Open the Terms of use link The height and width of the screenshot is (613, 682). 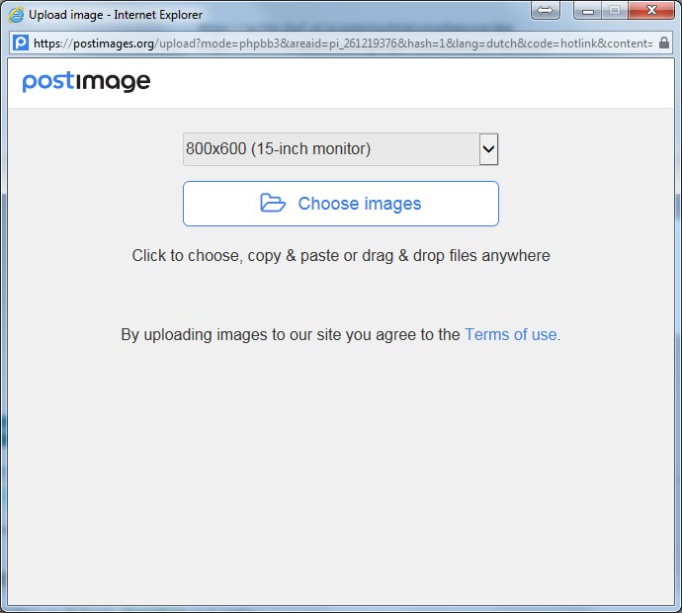tap(511, 334)
